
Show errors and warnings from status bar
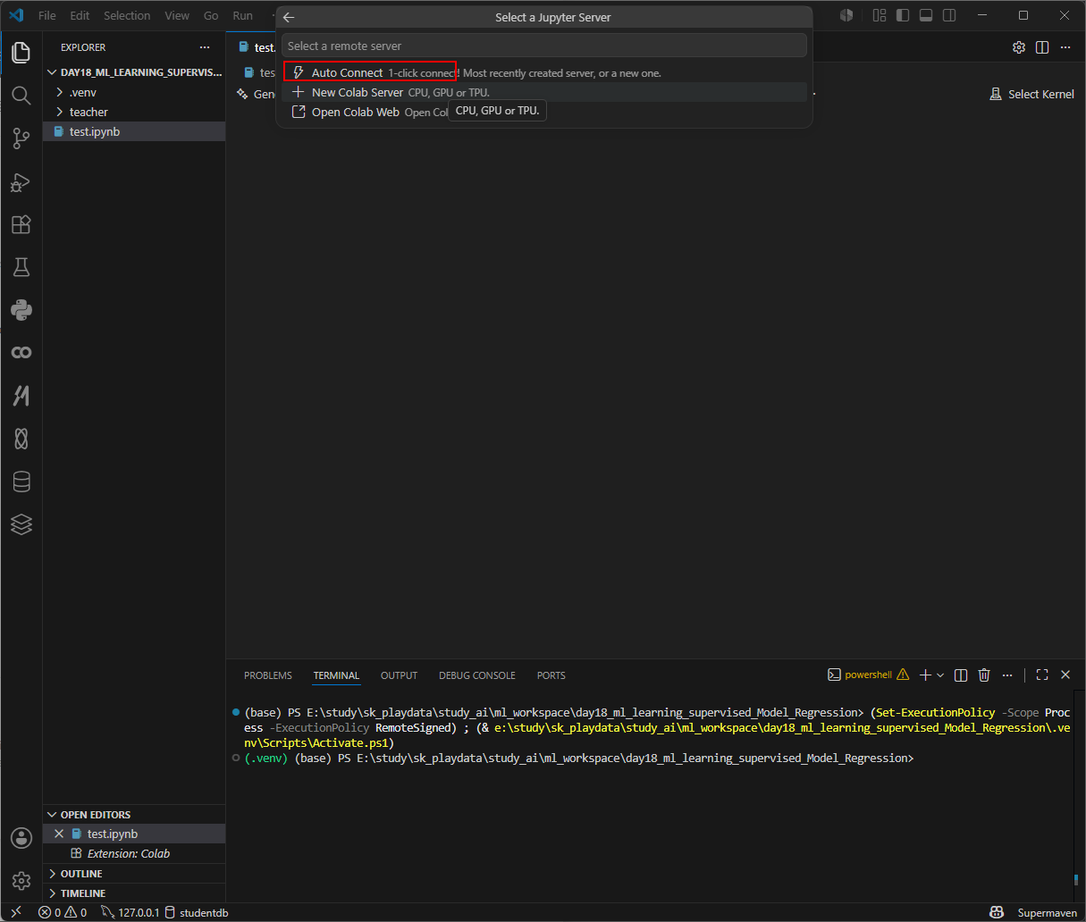coord(63,912)
